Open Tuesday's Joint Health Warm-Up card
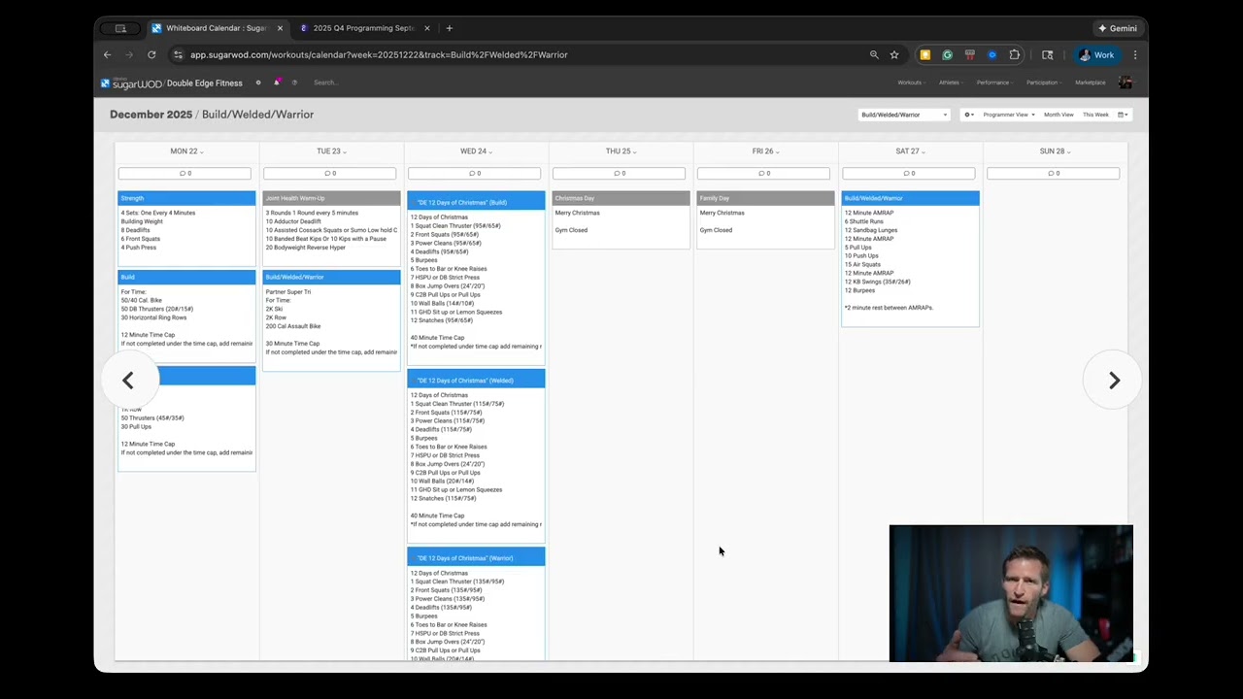Viewport: 1243px width, 699px height. 331,228
